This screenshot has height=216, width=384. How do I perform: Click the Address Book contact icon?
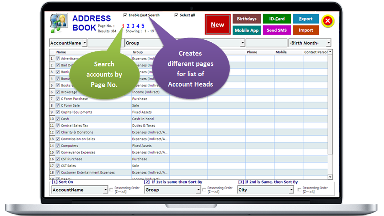click(59, 23)
